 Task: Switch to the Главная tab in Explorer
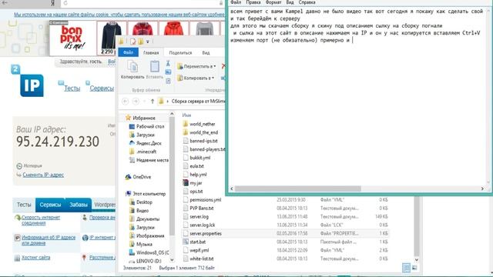pos(151,53)
